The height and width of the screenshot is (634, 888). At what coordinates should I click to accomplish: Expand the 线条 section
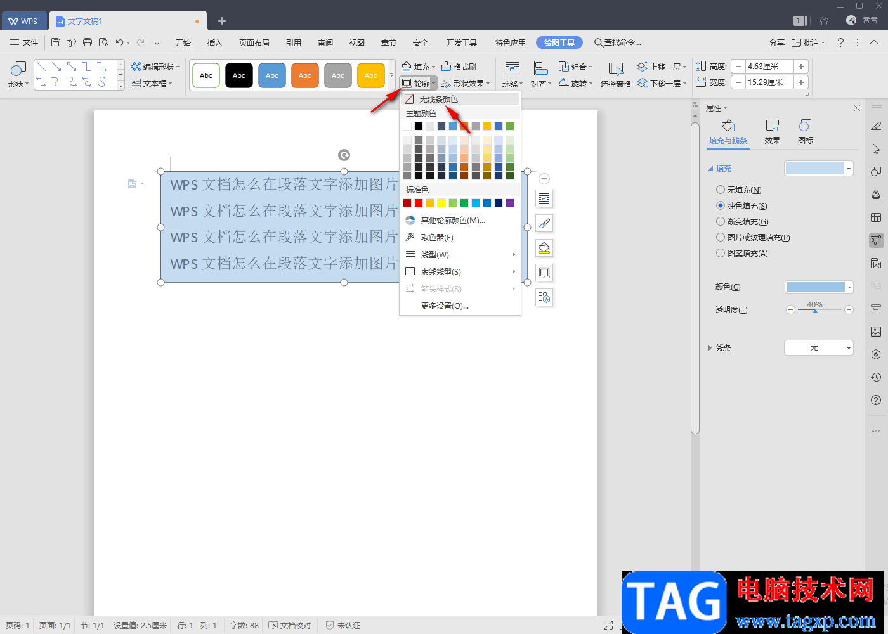point(710,347)
